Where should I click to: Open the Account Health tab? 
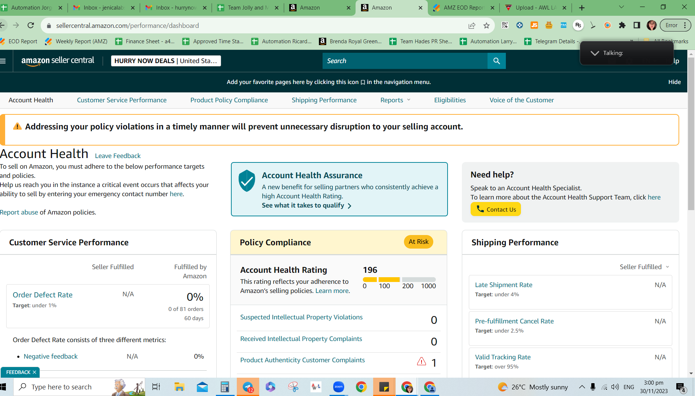click(x=31, y=100)
